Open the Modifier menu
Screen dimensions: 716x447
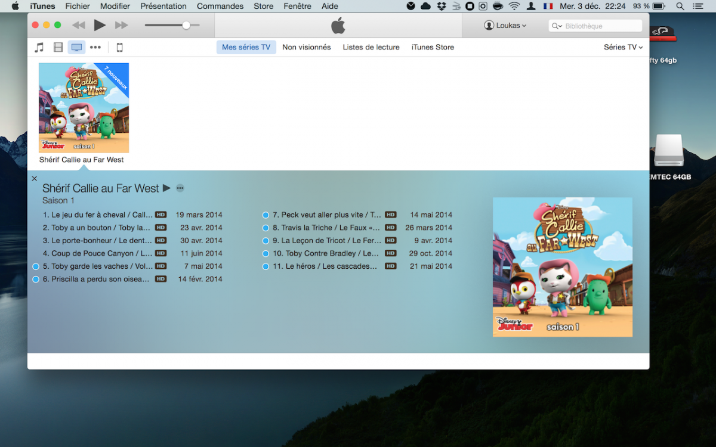pyautogui.click(x=115, y=6)
